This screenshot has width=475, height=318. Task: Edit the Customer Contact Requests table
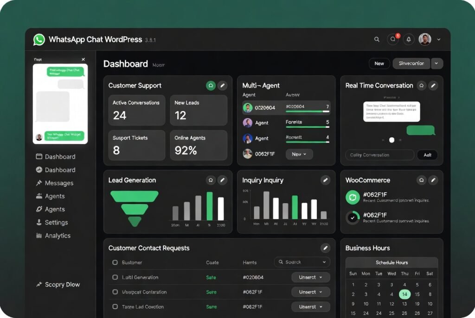(x=325, y=248)
